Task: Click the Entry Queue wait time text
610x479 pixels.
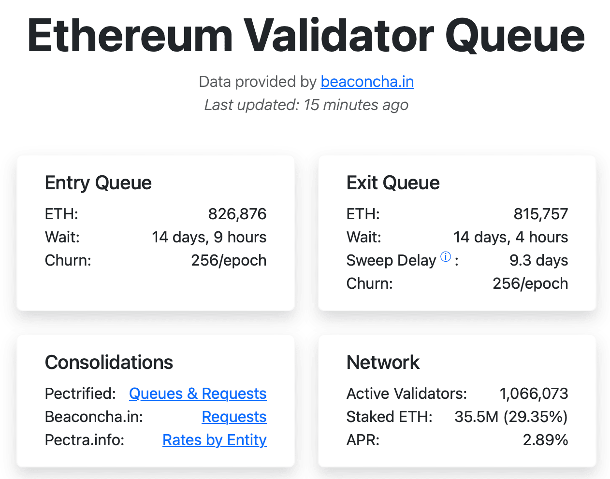Action: point(209,237)
